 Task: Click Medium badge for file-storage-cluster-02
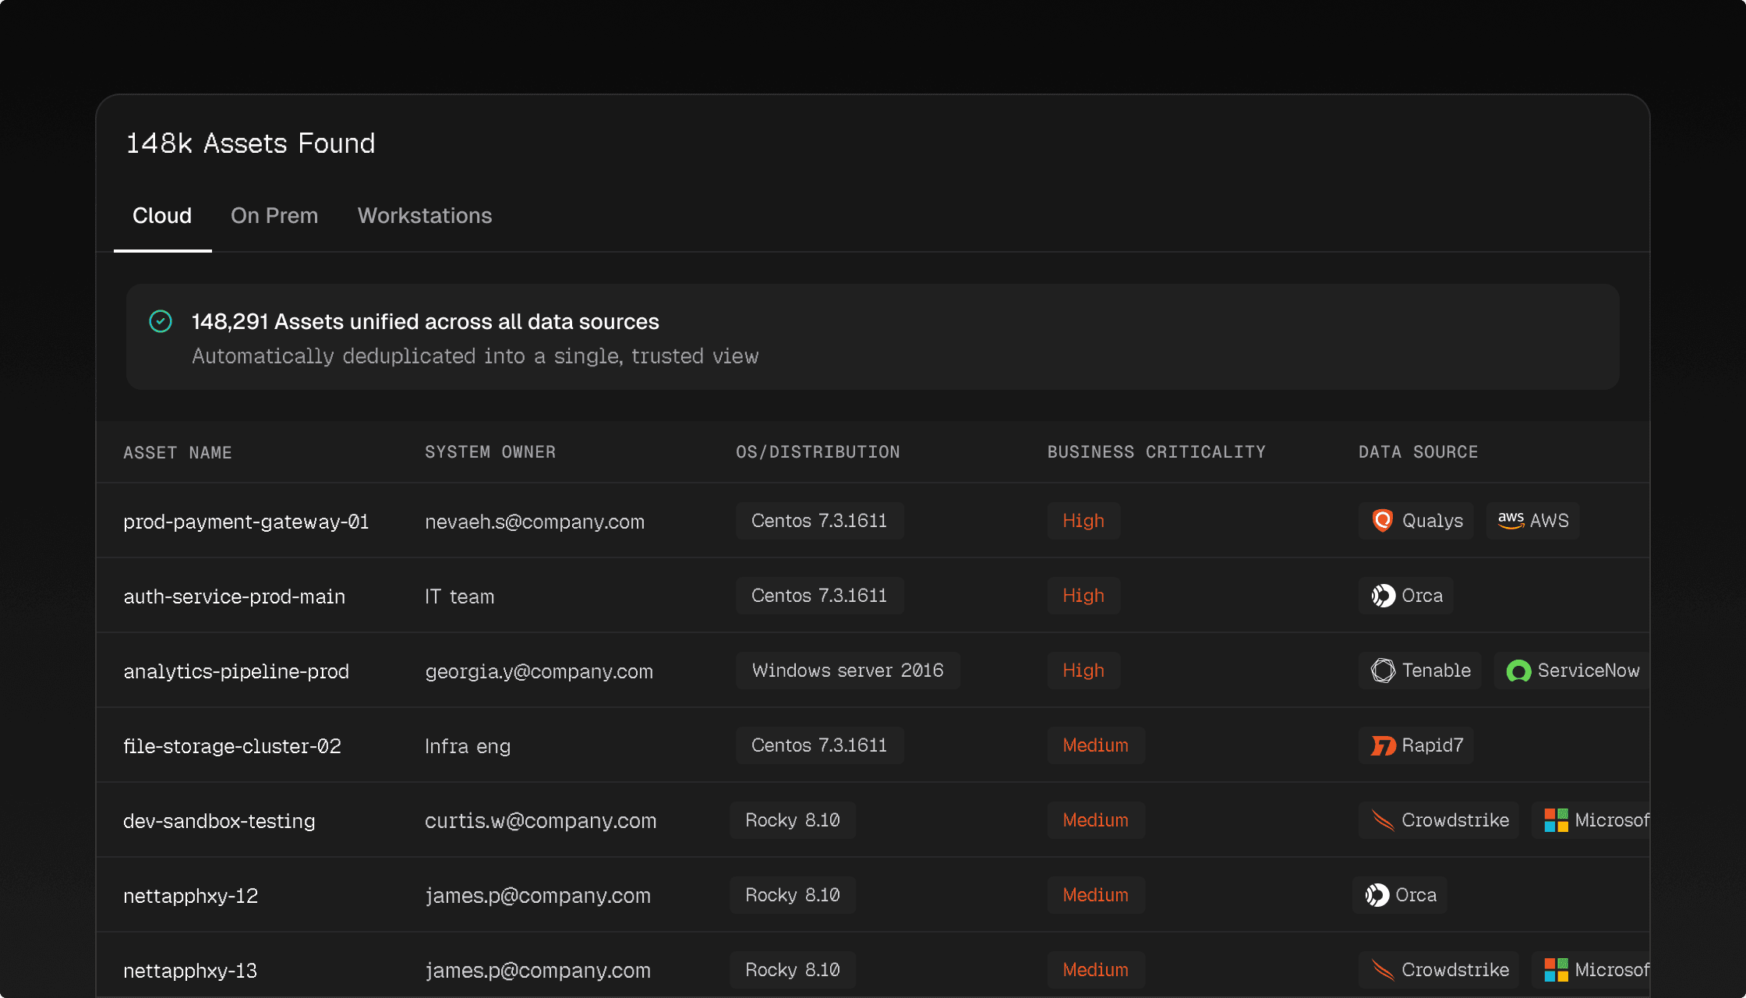pyautogui.click(x=1095, y=745)
